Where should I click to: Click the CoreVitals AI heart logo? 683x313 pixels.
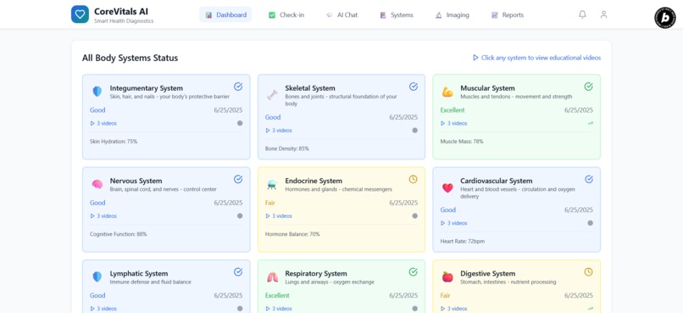pos(80,14)
